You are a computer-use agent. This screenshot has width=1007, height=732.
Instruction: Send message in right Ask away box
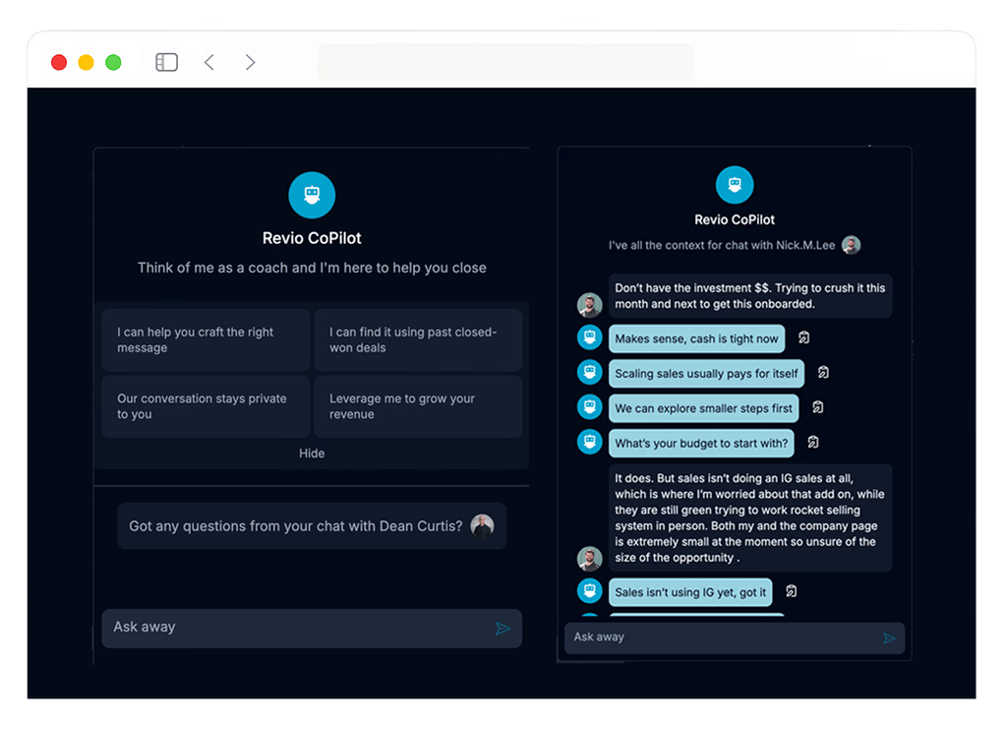889,639
